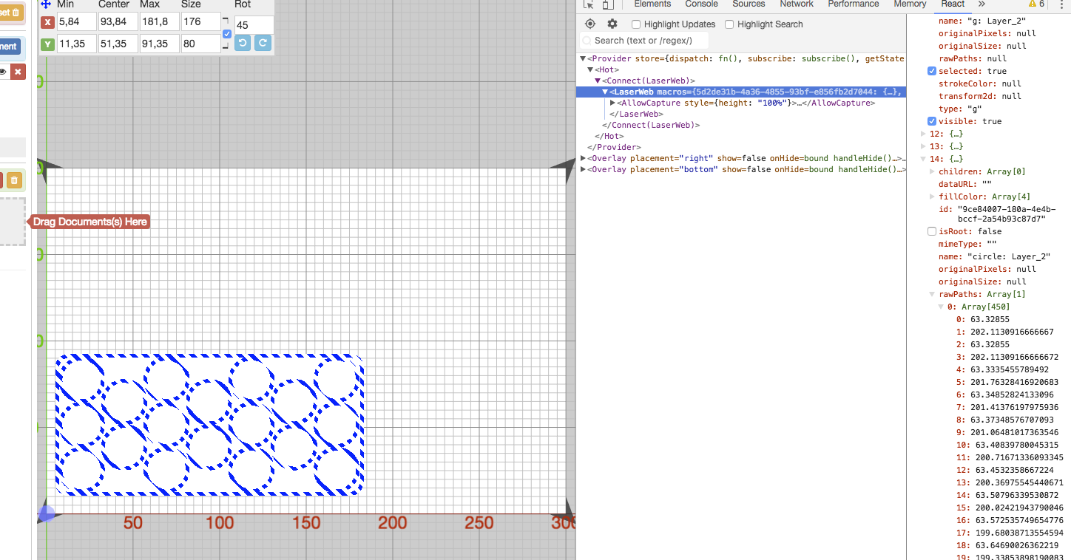Switch to the Performance tab
1071x560 pixels.
[854, 4]
